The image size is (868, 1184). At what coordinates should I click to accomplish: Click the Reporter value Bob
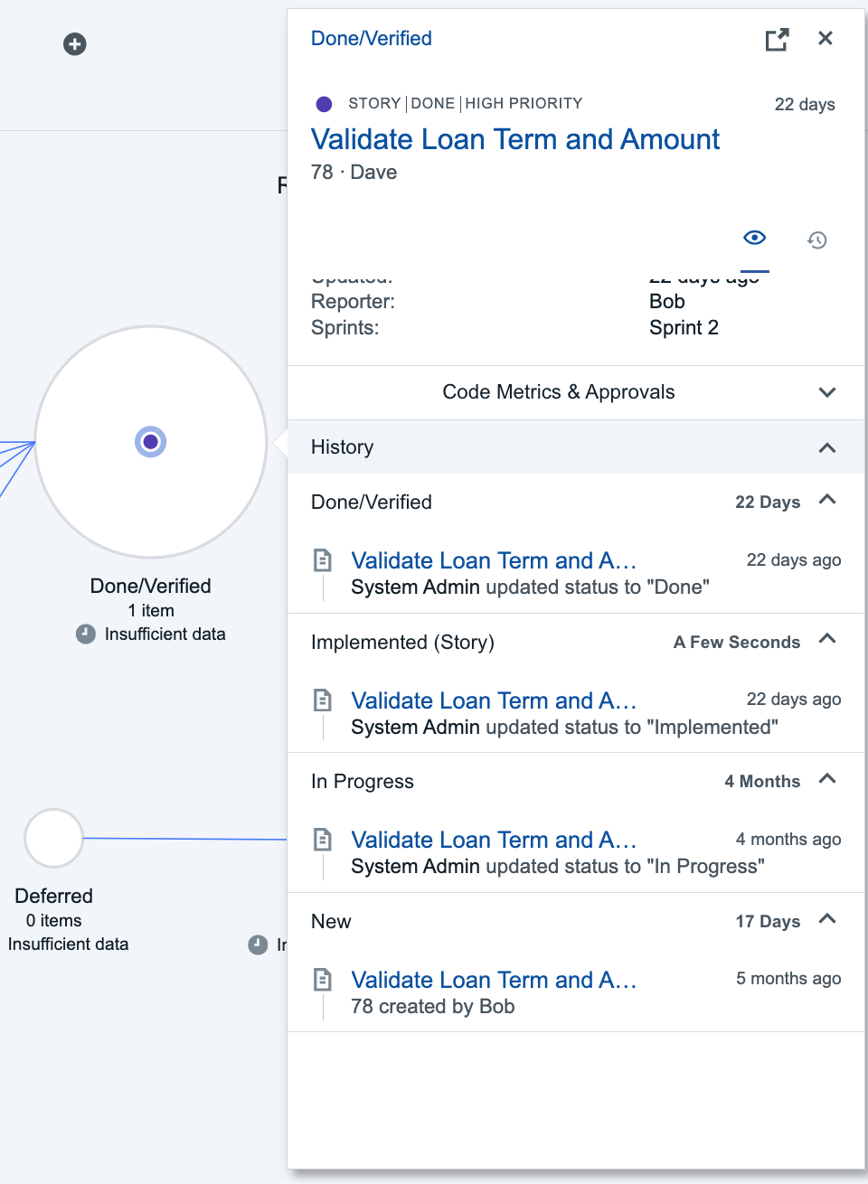tap(667, 301)
